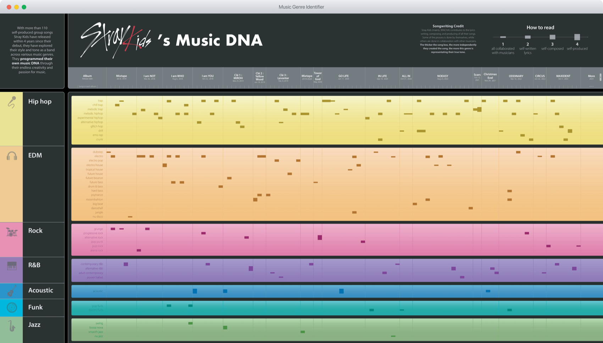Select the Hip hop genre label
This screenshot has width=603, height=343.
(40, 101)
